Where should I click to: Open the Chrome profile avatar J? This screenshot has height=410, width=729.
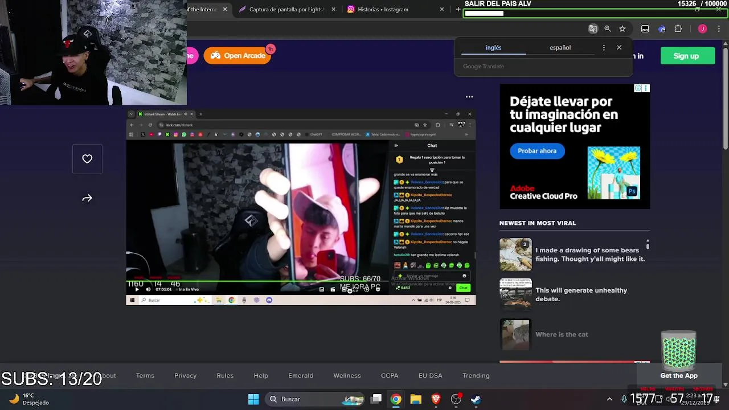[702, 29]
